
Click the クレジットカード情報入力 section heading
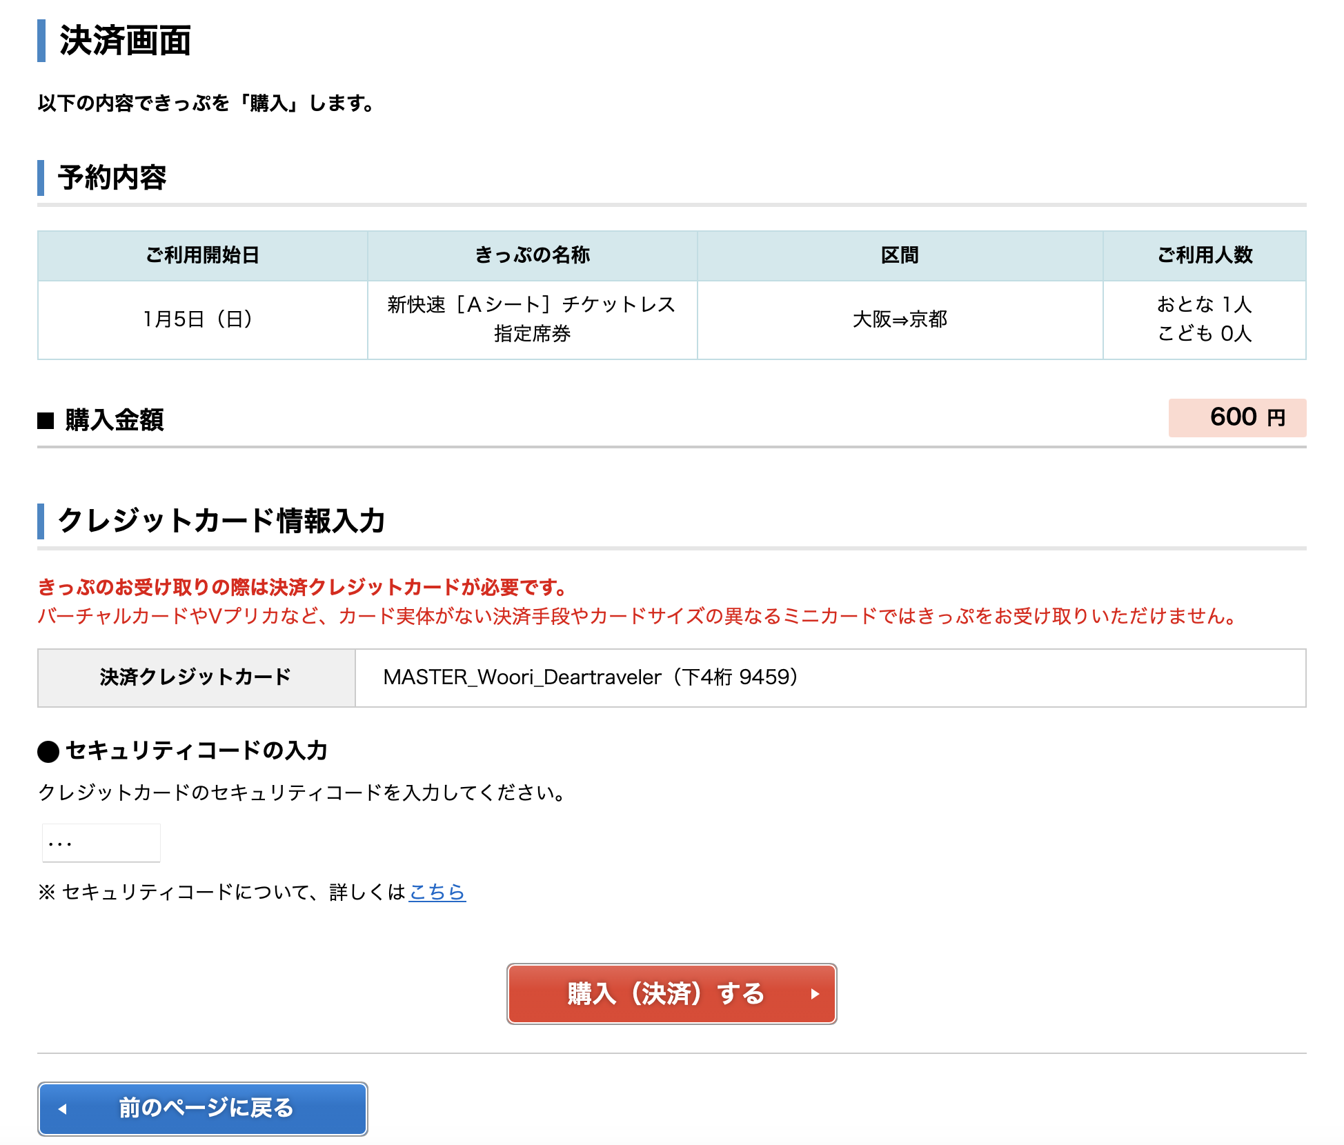tap(221, 521)
